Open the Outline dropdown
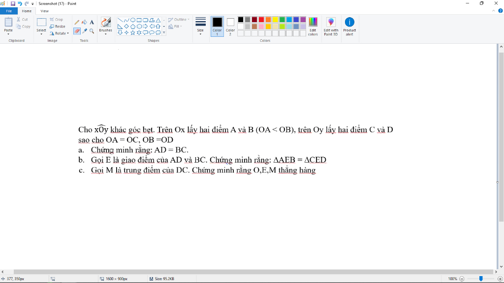Image resolution: width=504 pixels, height=283 pixels. 179,19
